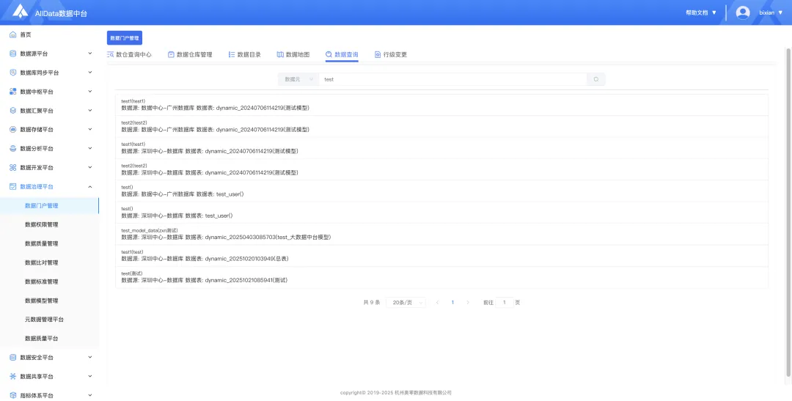The image size is (792, 401).
Task: Go to next page arrow
Action: 468,303
